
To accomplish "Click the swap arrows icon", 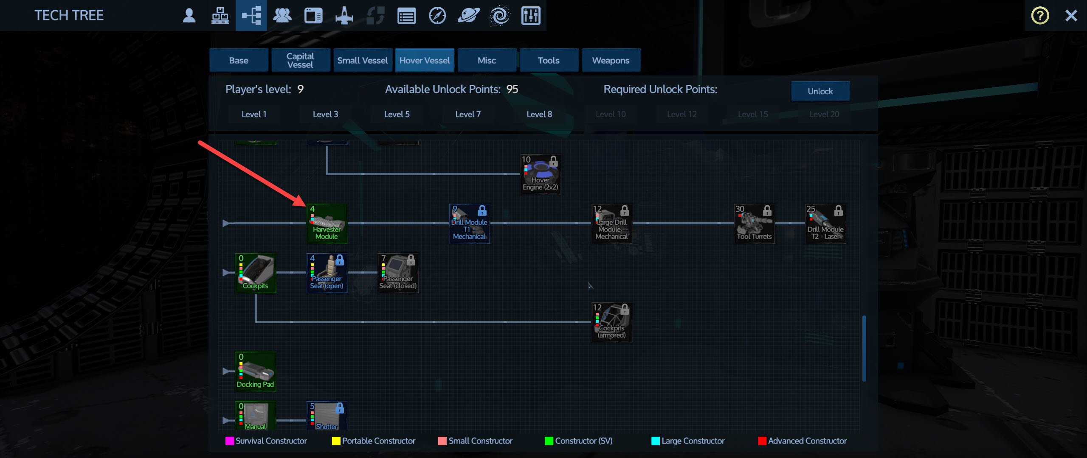I will click(x=375, y=16).
